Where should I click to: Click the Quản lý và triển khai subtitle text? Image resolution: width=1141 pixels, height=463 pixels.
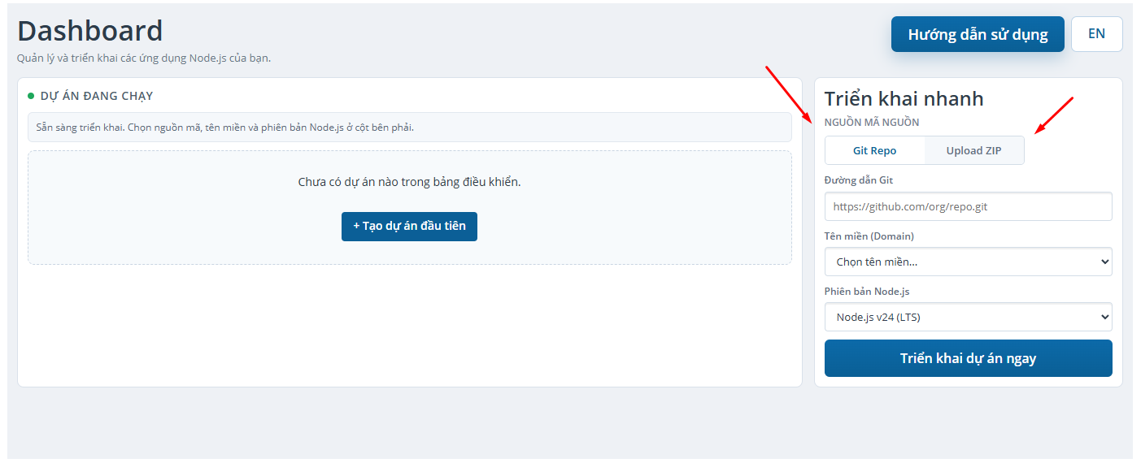click(144, 58)
